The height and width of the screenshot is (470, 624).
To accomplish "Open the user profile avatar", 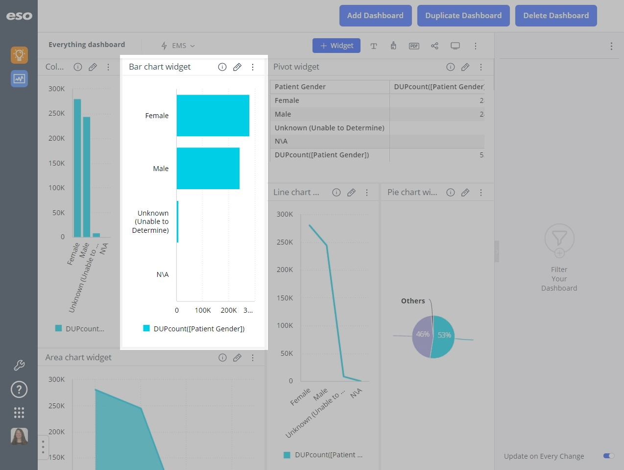I will [19, 436].
